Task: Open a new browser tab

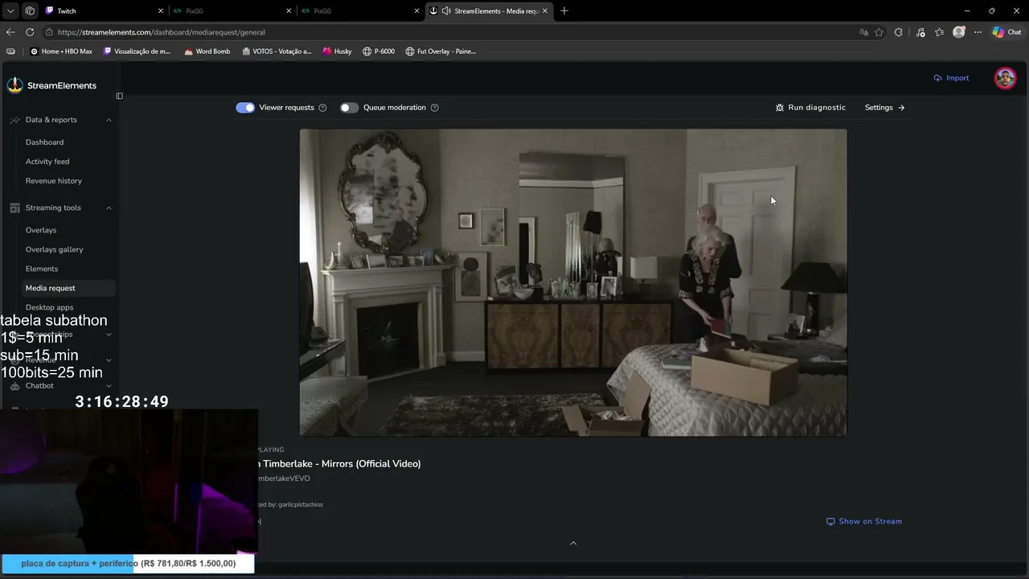Action: pyautogui.click(x=564, y=11)
